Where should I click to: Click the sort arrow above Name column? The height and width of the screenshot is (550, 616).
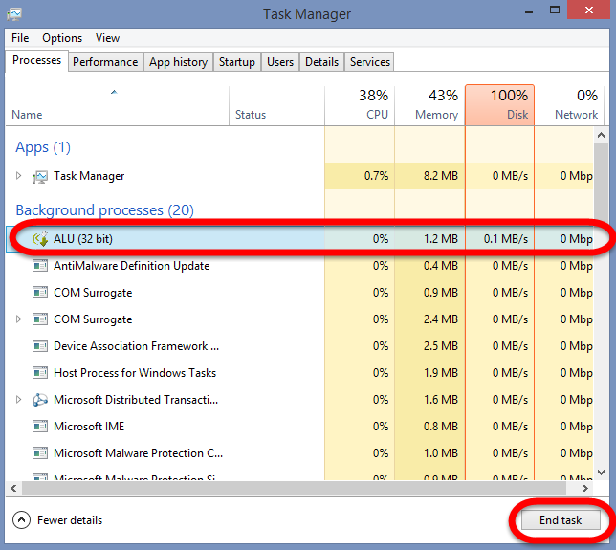click(114, 92)
